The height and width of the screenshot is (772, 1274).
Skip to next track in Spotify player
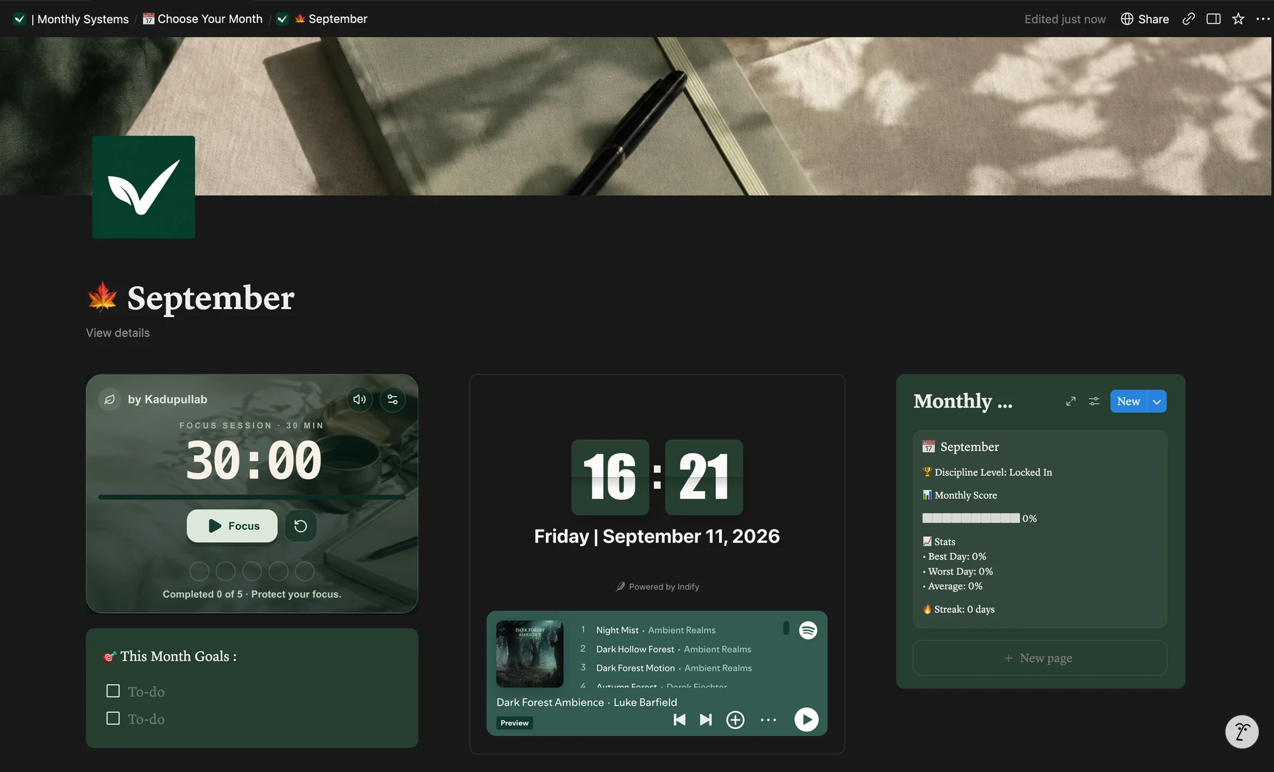(706, 720)
